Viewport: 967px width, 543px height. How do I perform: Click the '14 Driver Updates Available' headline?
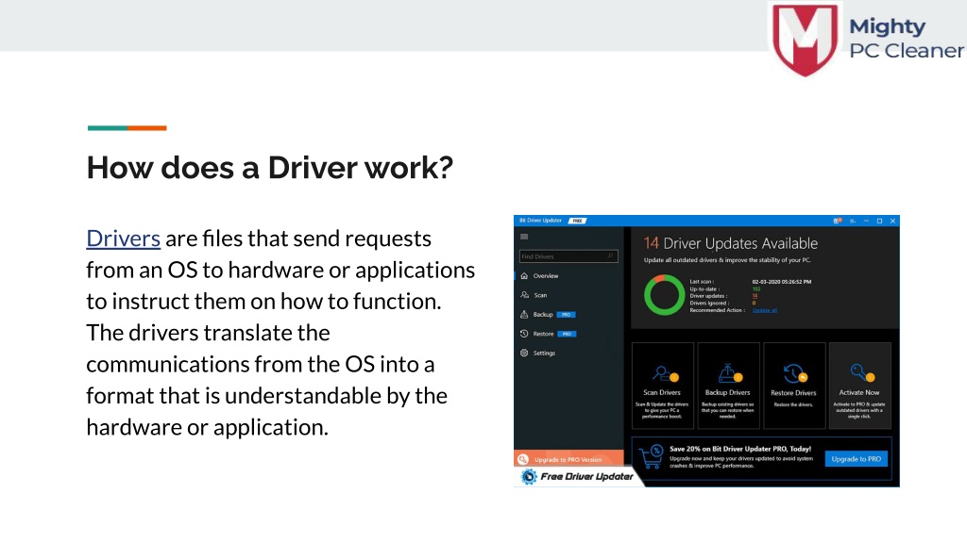pyautogui.click(x=731, y=243)
